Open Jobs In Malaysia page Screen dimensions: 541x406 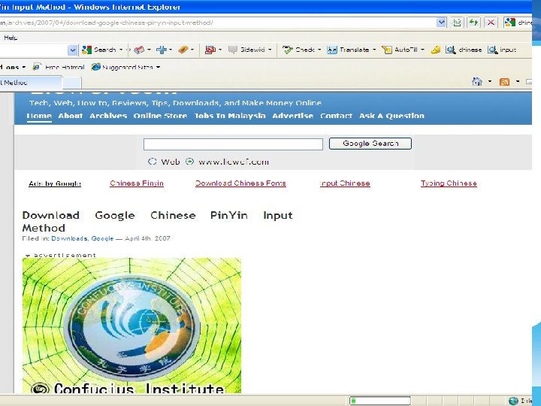click(230, 116)
